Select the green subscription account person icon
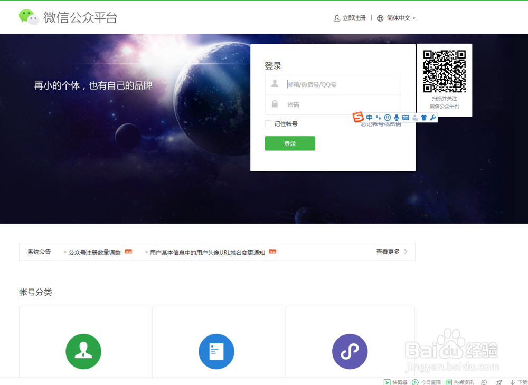This screenshot has height=385, width=528. click(83, 351)
